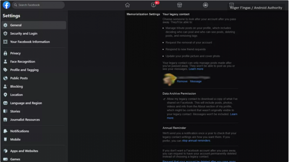This screenshot has height=162, width=289.
Task: Click the General gear icon
Action: click(x=5, y=25)
